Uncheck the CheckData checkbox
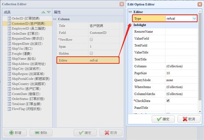The image size is (204, 140). pos(168,101)
